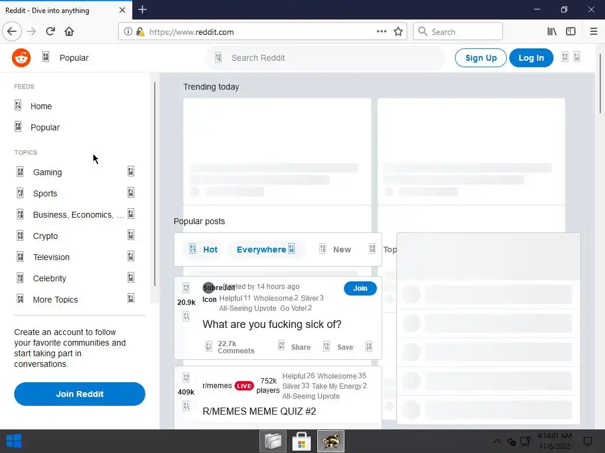Go back with browser back arrow
Screen dimensions: 605x453
12,32
